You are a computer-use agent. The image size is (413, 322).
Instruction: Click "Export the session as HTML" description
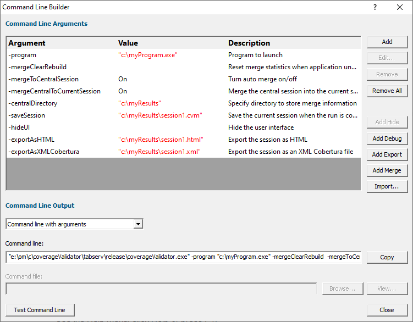[268, 140]
